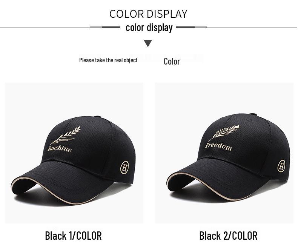Click the wheat leaf emblem on left cap

[x=66, y=136]
